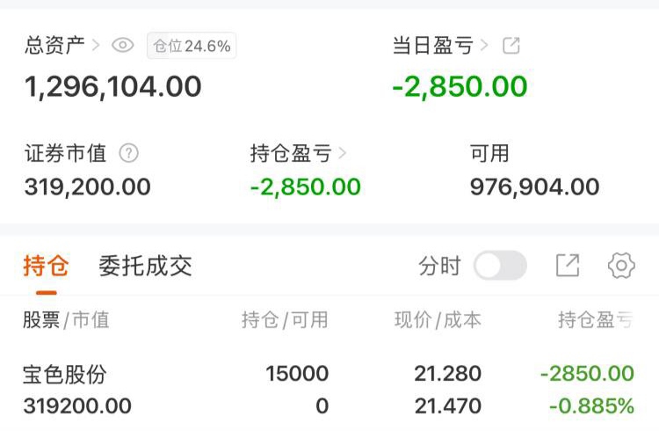Screen dimensions: 659x431
Task: Open holdings settings gear icon
Action: tap(621, 266)
